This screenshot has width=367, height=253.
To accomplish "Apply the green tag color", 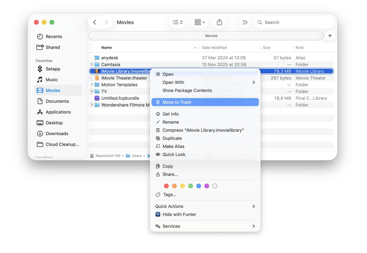I will coord(190,186).
